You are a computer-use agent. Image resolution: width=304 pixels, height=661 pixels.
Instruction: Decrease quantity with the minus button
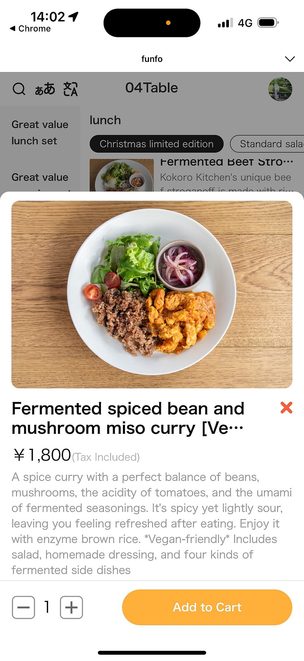23,607
